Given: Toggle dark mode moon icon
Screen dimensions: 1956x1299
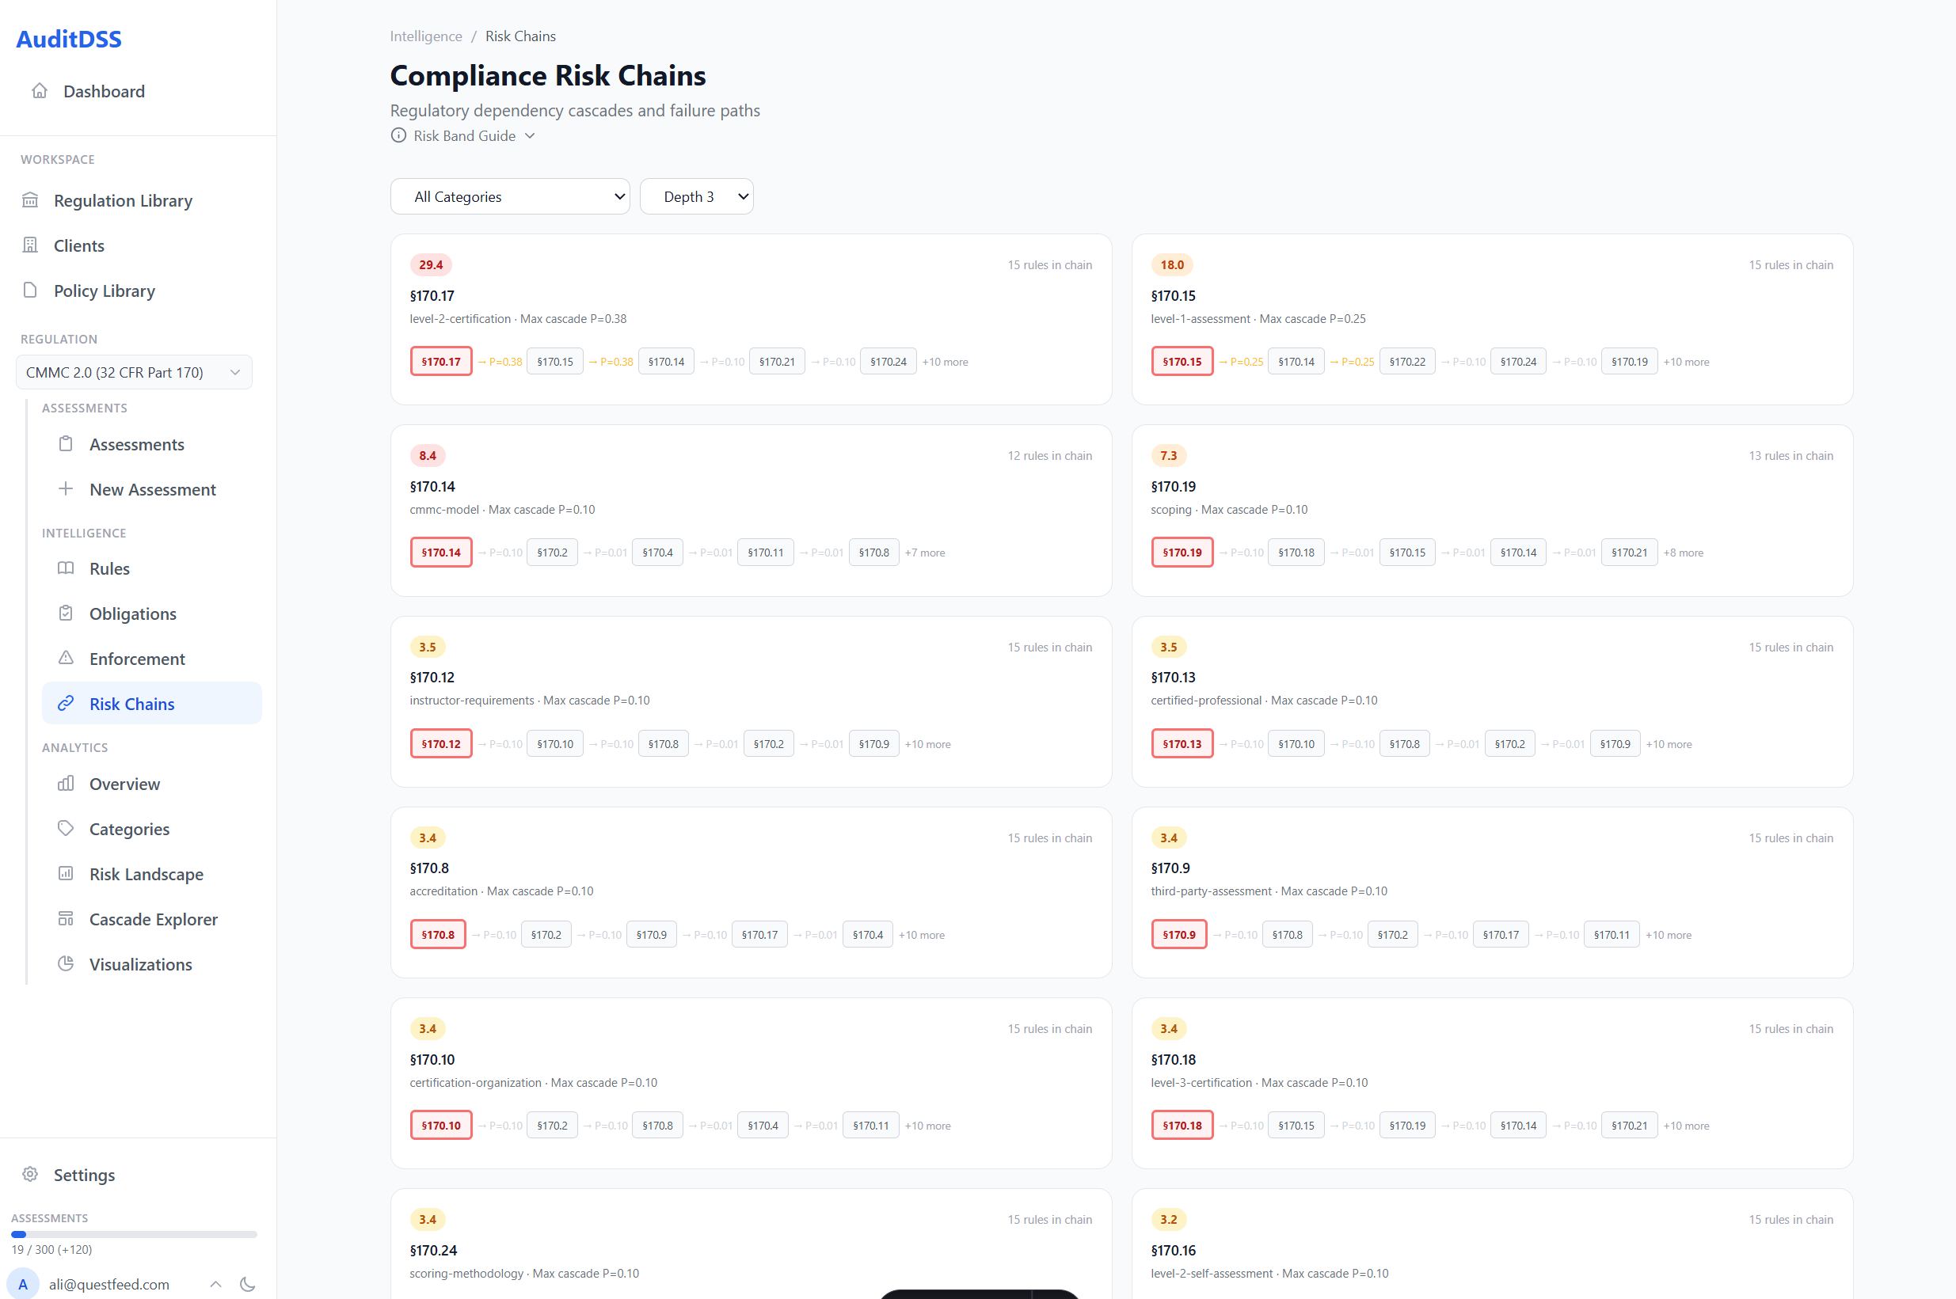Looking at the screenshot, I should (247, 1284).
